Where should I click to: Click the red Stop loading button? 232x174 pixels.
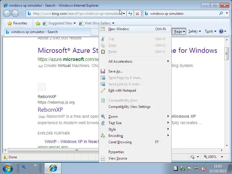click(x=137, y=14)
